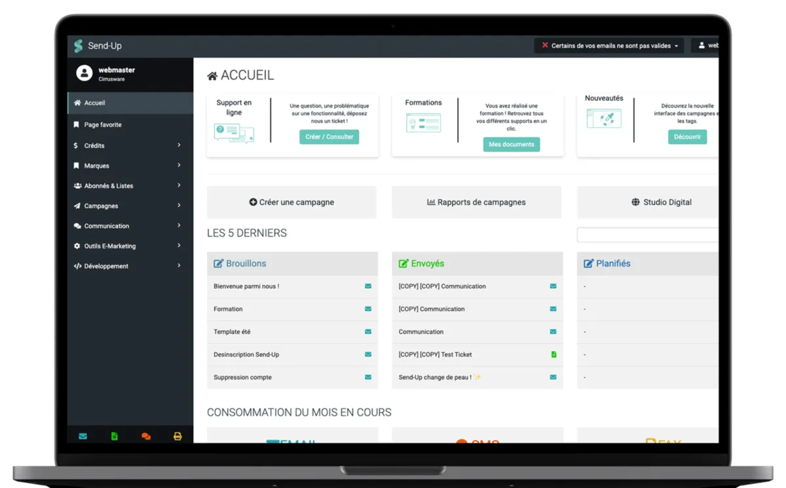Click Créer une campagne button
The height and width of the screenshot is (488, 786).
pos(291,202)
